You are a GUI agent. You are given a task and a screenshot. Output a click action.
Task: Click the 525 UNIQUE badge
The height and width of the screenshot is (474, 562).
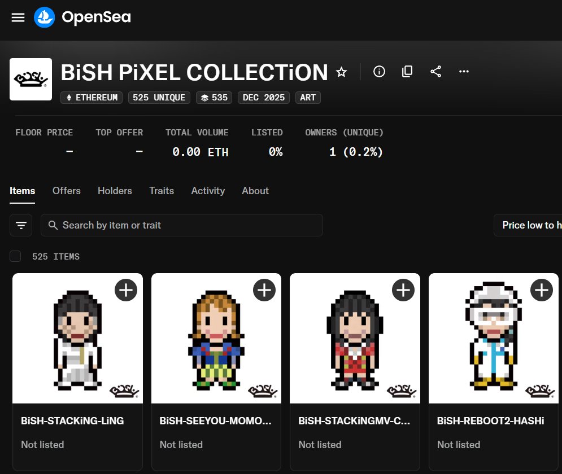tap(159, 98)
